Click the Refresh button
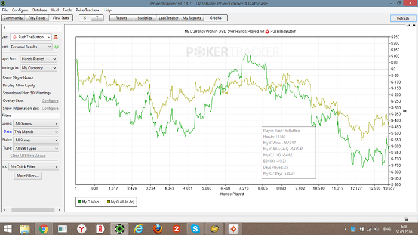The height and width of the screenshot is (235, 418). pyautogui.click(x=403, y=18)
